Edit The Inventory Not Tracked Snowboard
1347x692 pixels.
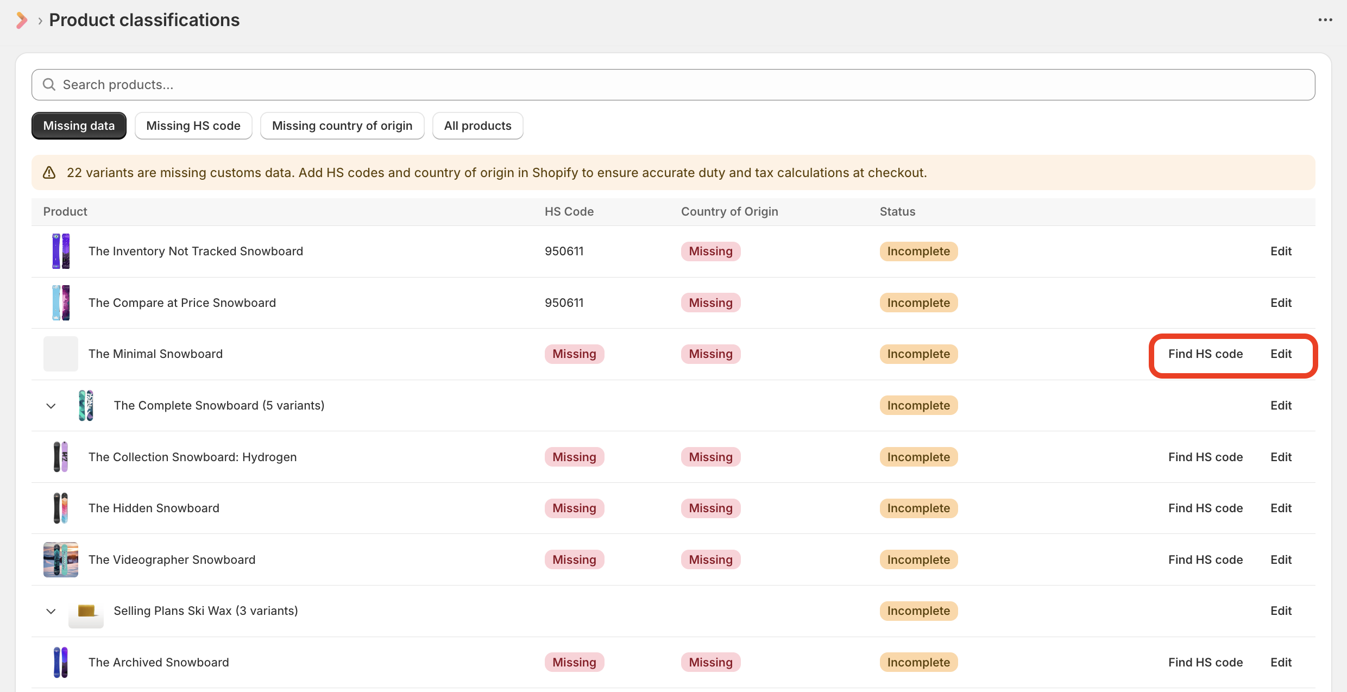point(1281,251)
